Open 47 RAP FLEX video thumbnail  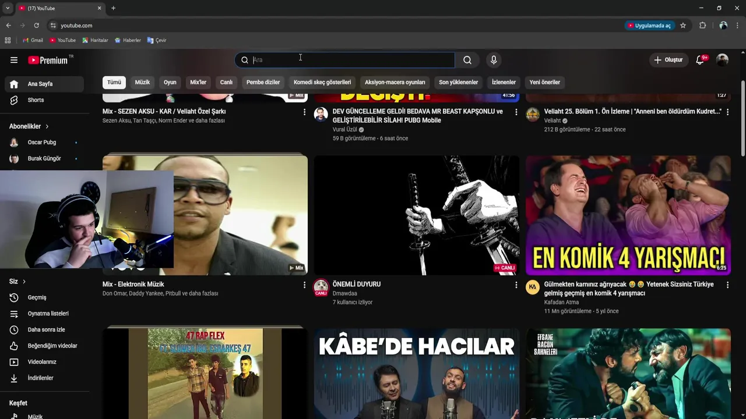(205, 374)
